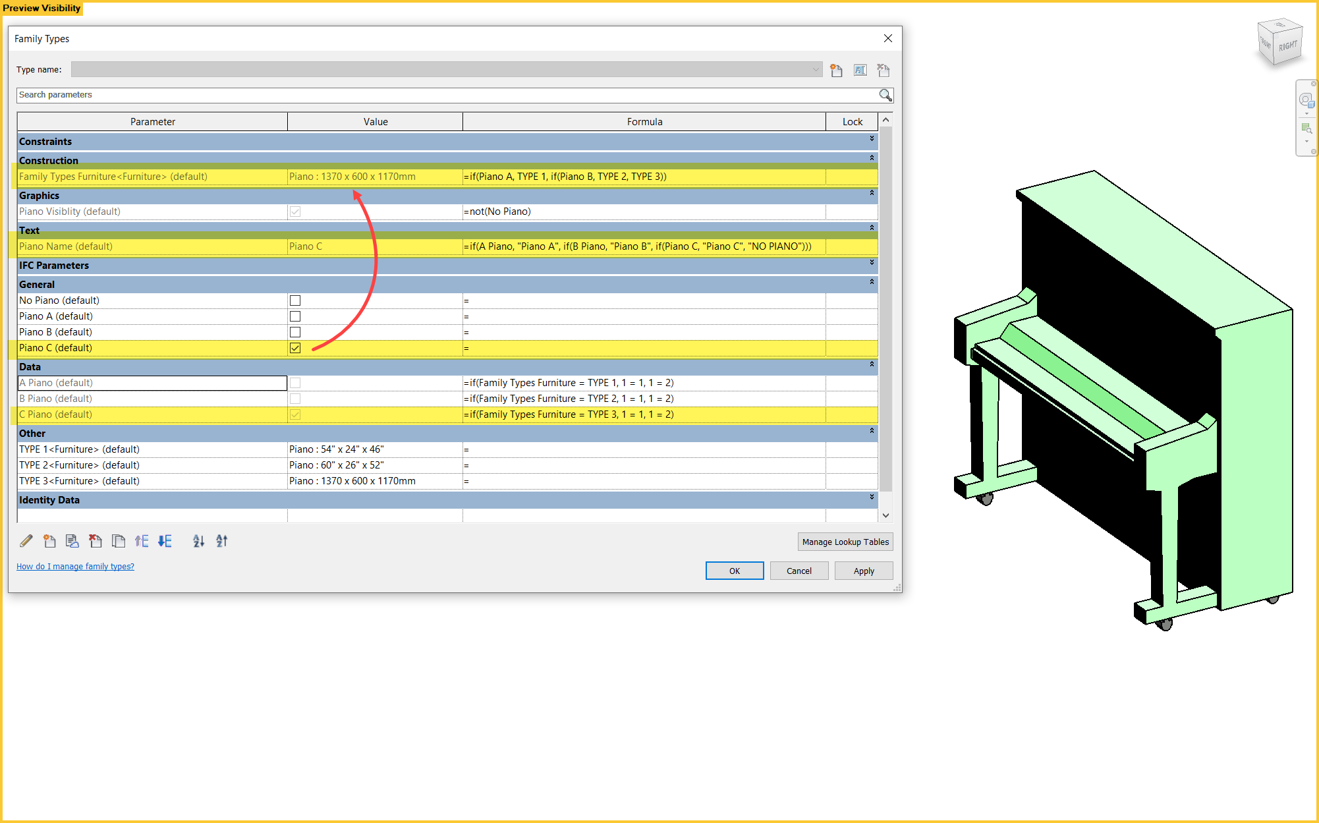Screen dimensions: 1319x823
Task: Select the Move Parameter Down icon
Action: (x=165, y=541)
